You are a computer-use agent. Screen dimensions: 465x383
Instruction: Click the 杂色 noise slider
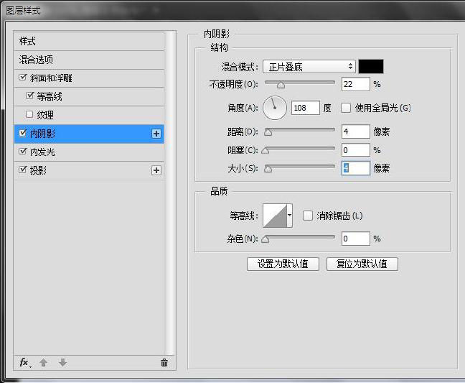click(x=299, y=238)
